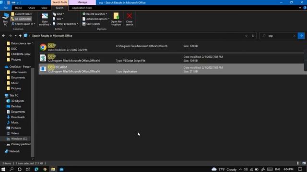Open the File menu
The image size is (307, 172).
6,8
